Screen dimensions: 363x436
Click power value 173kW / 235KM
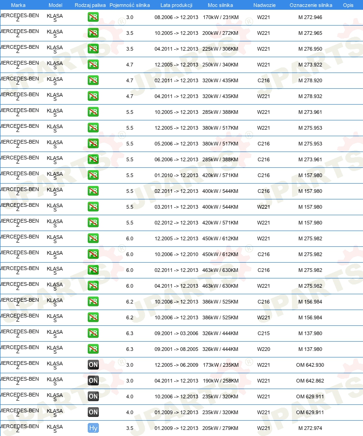coord(220,365)
